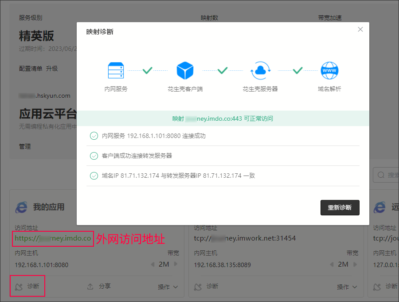Open the 操作 dropdown on 我的应用 card
Viewport: 399px width, 302px height.
[168, 287]
